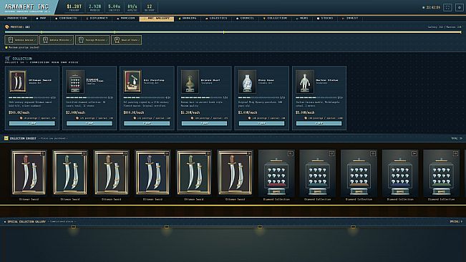Click the $5.00M/each Marble Statue price
This screenshot has width=466, height=262.
(x=305, y=112)
